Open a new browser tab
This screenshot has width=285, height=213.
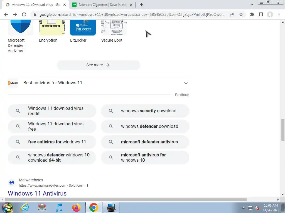[142, 5]
